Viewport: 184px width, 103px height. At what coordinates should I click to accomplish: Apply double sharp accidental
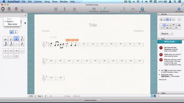(x=173, y=19)
